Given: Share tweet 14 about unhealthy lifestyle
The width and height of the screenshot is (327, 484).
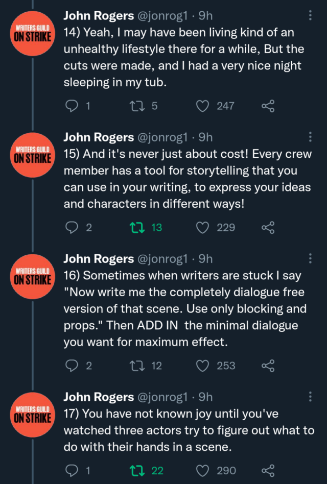Looking at the screenshot, I should 268,106.
